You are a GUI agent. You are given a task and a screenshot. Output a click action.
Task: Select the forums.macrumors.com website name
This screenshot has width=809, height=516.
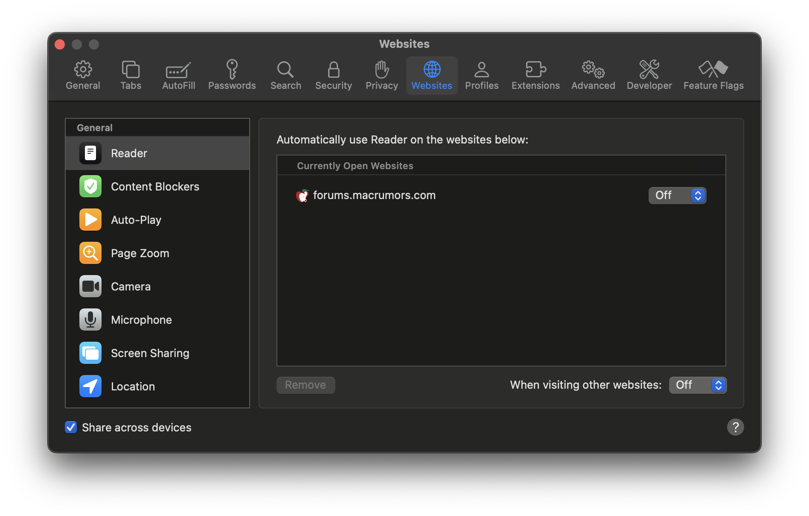[374, 195]
